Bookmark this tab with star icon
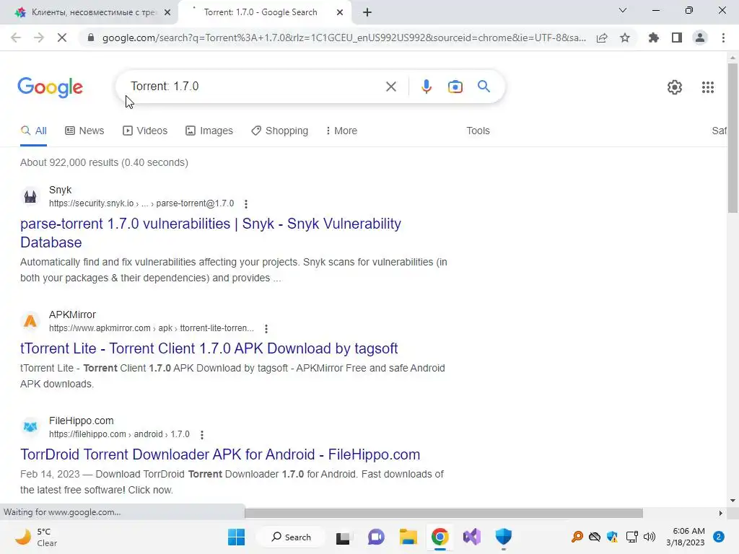Image resolution: width=739 pixels, height=554 pixels. click(x=625, y=38)
